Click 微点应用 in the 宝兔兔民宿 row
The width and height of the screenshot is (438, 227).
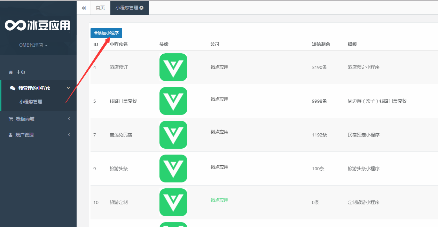click(219, 132)
